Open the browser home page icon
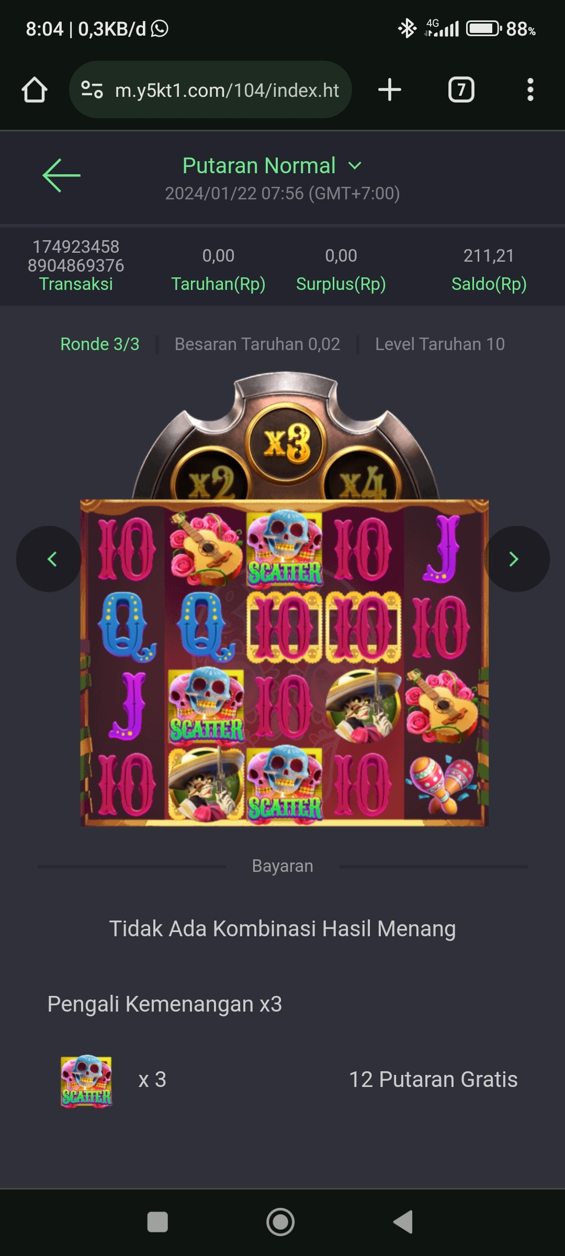This screenshot has width=565, height=1256. pyautogui.click(x=35, y=89)
